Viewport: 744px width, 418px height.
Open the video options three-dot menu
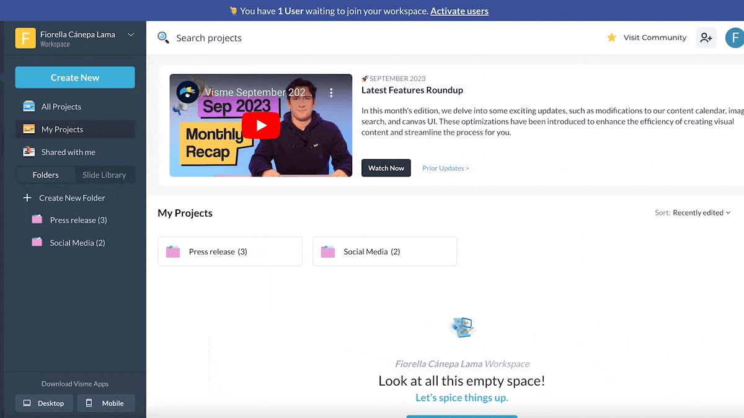point(332,92)
